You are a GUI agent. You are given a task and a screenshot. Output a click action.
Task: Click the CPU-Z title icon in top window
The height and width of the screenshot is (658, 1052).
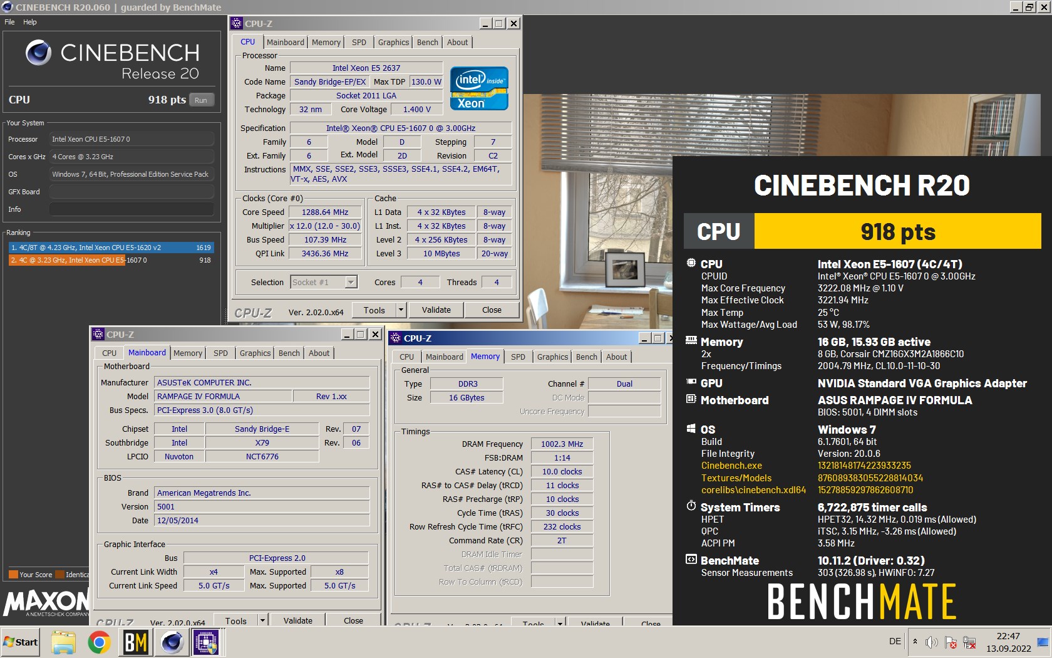coord(236,24)
